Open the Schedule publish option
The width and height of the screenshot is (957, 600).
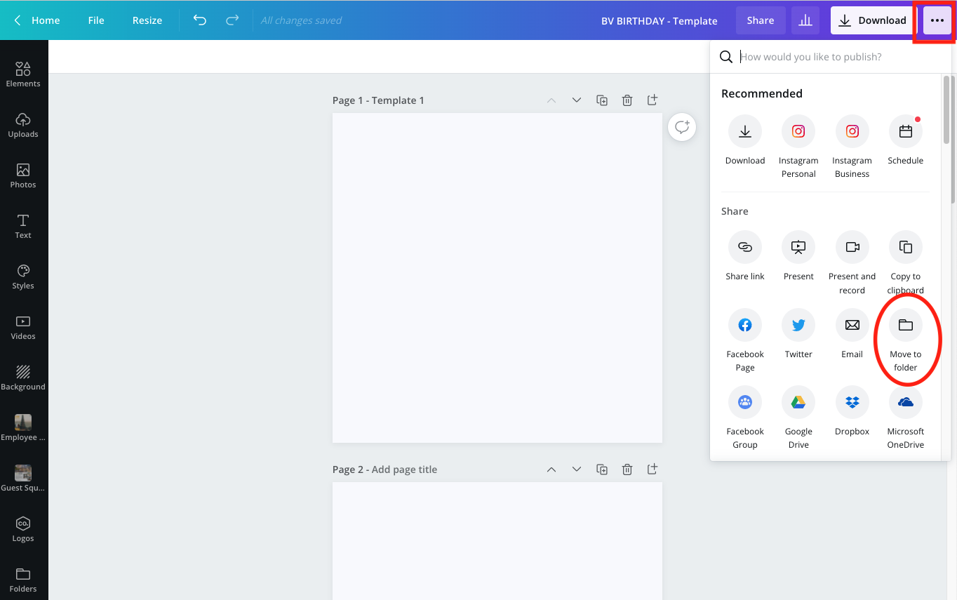pos(905,131)
